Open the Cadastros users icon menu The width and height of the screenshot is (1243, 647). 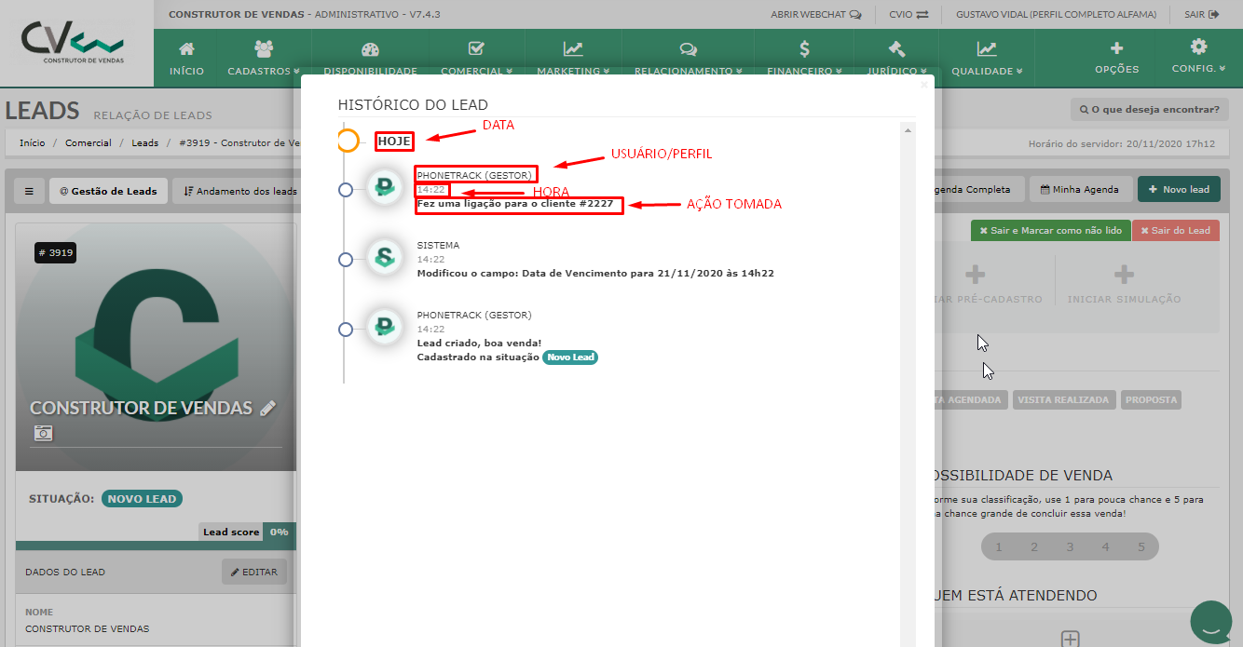[264, 58]
